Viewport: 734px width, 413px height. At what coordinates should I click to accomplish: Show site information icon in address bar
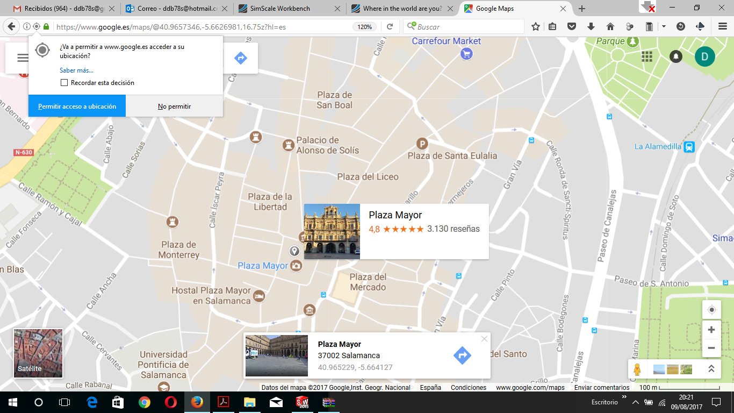pos(26,26)
